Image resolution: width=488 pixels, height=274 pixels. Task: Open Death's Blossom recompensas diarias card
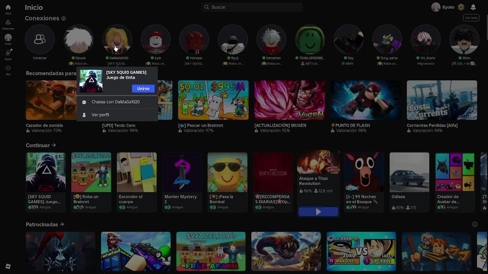pos(273,182)
